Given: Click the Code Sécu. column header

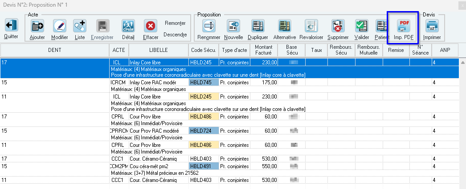Looking at the screenshot, I should coord(204,50).
